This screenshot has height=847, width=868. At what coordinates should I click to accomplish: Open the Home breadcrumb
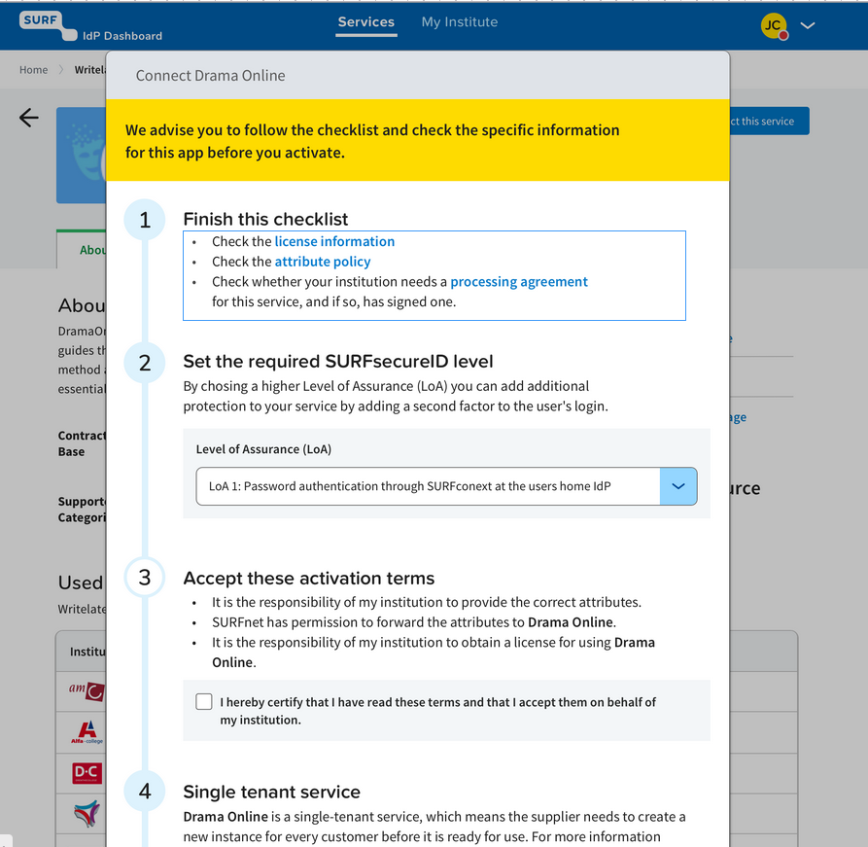coord(34,70)
